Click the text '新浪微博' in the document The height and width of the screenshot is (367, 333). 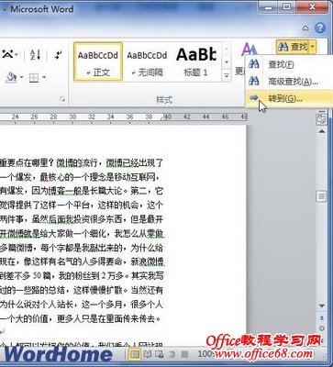point(148,261)
